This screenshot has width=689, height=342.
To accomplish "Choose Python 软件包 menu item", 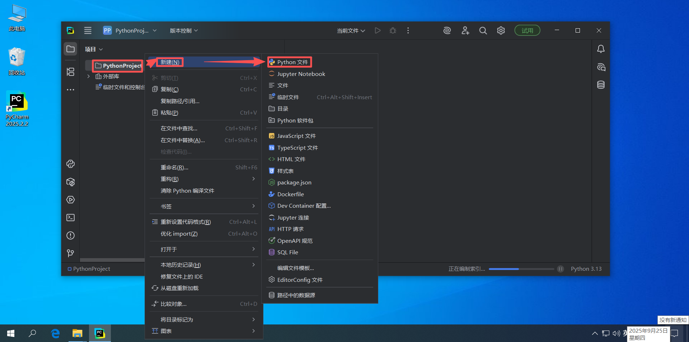I will pyautogui.click(x=320, y=120).
